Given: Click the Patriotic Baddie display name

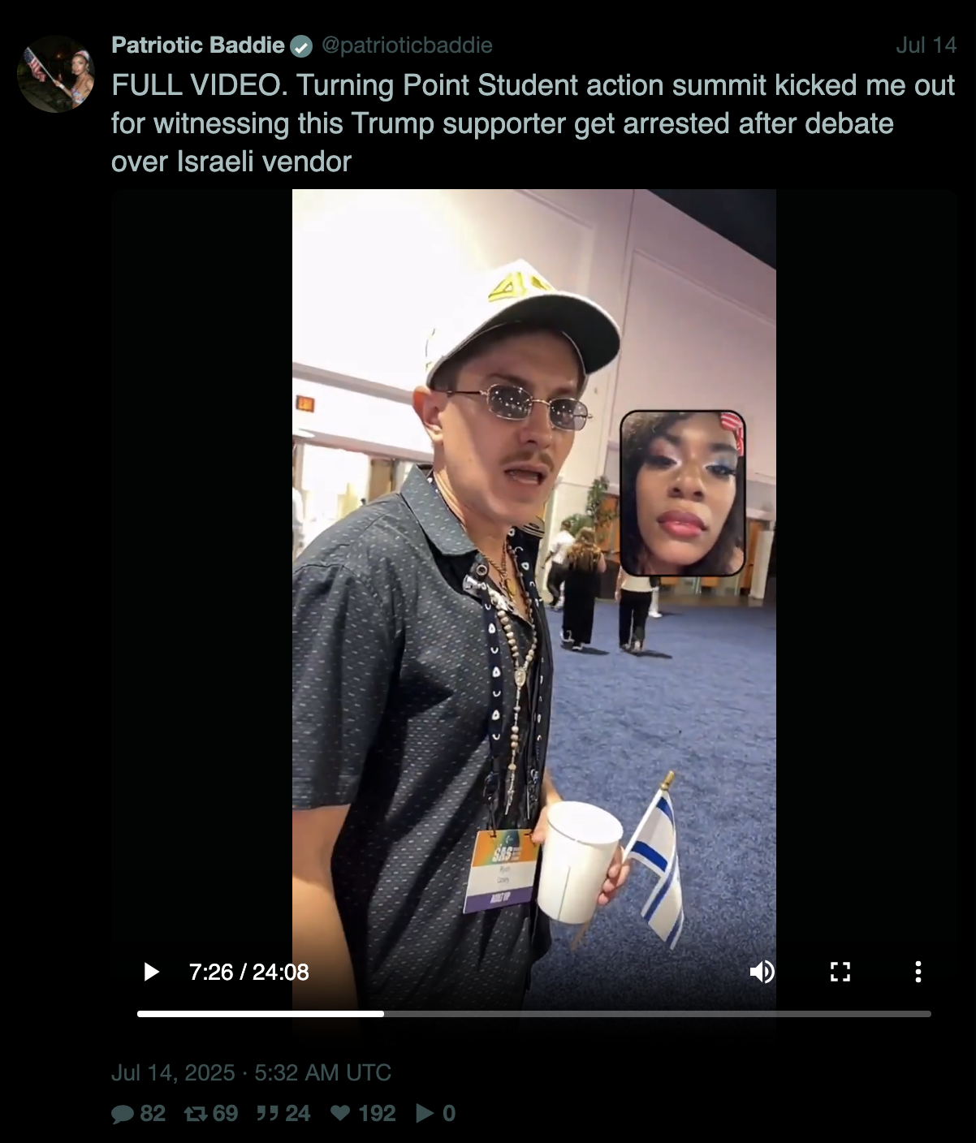Looking at the screenshot, I should coord(198,45).
